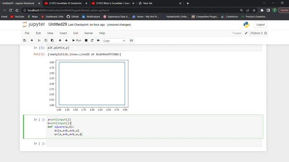This screenshot has width=289, height=162.
Task: Click the empty bottom code cell
Action: coord(154,144)
